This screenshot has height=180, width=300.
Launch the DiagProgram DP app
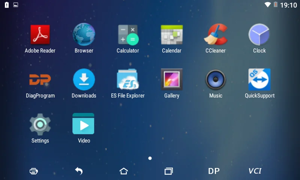40,79
